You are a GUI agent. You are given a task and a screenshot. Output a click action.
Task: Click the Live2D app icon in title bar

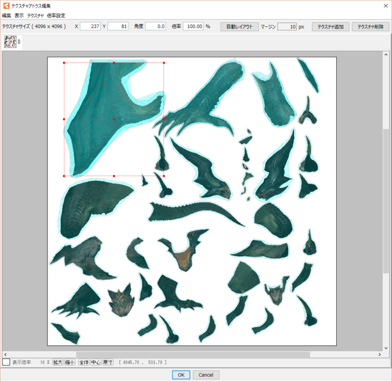tap(6, 5)
